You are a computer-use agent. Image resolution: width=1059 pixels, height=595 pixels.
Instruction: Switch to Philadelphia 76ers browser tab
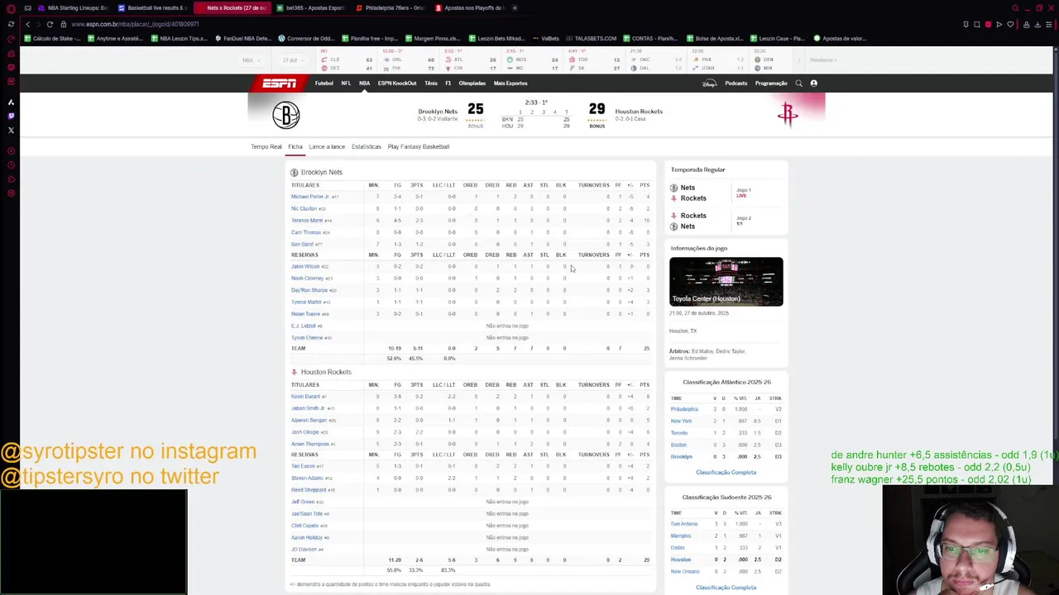tap(390, 8)
